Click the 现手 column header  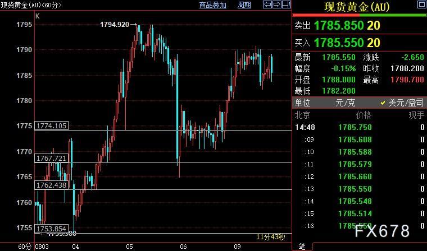coord(416,115)
